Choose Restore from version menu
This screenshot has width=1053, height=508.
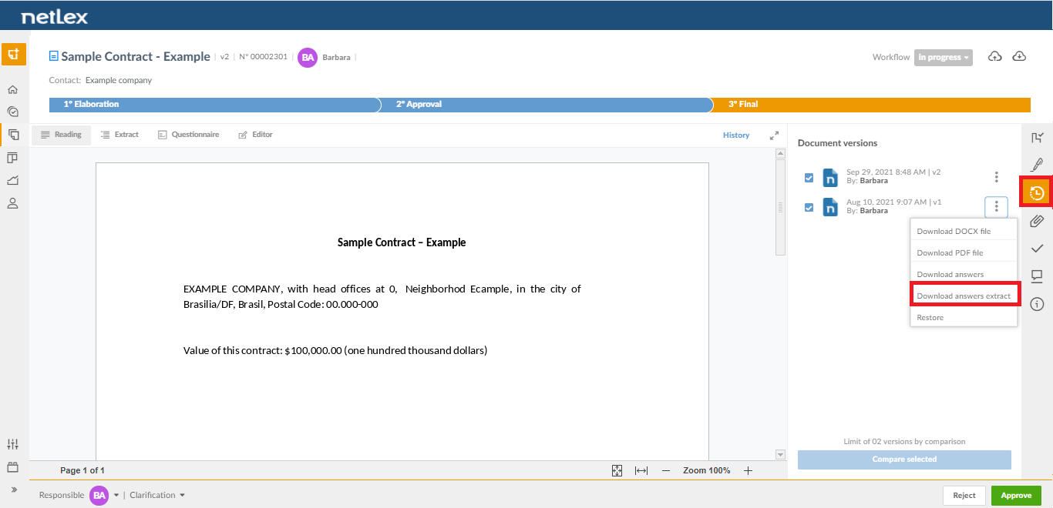[x=964, y=317]
